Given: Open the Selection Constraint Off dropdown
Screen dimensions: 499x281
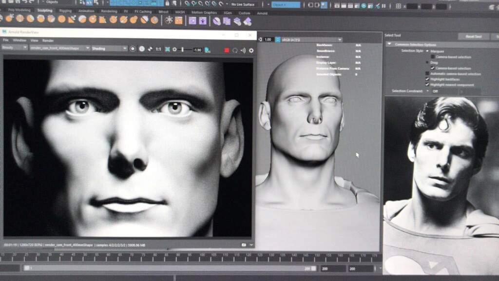Looking at the screenshot, I should (x=444, y=91).
